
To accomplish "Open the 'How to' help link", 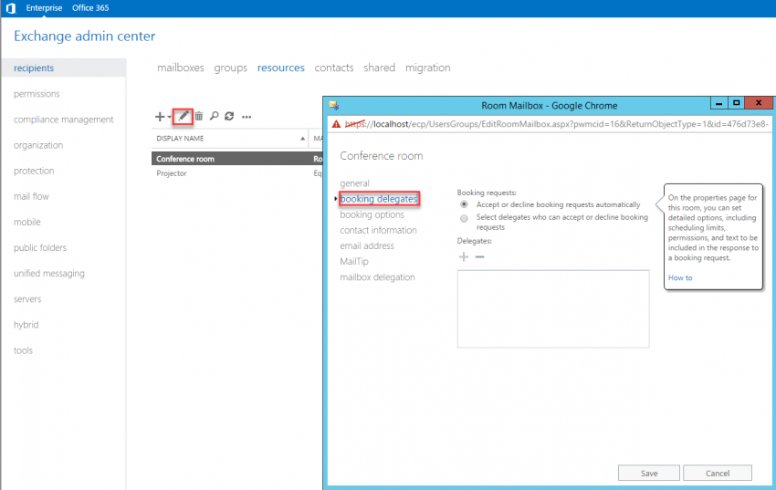I will point(680,277).
